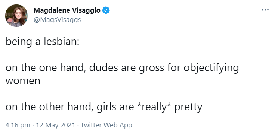Screen dimensions: 275x136
Task: Open the three-dot more options menu
Action: pyautogui.click(x=265, y=10)
